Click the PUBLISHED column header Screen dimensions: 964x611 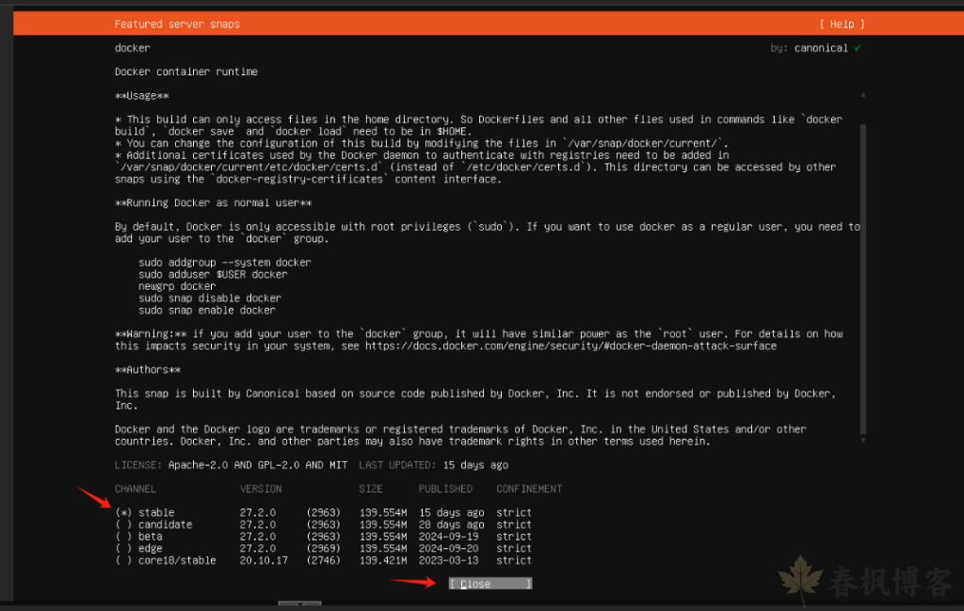point(445,490)
